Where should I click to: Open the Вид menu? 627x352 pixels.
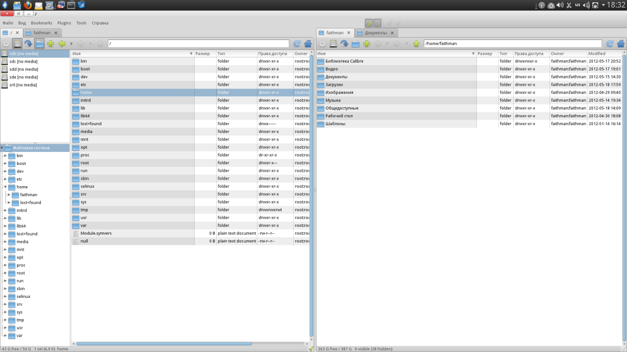(22, 23)
